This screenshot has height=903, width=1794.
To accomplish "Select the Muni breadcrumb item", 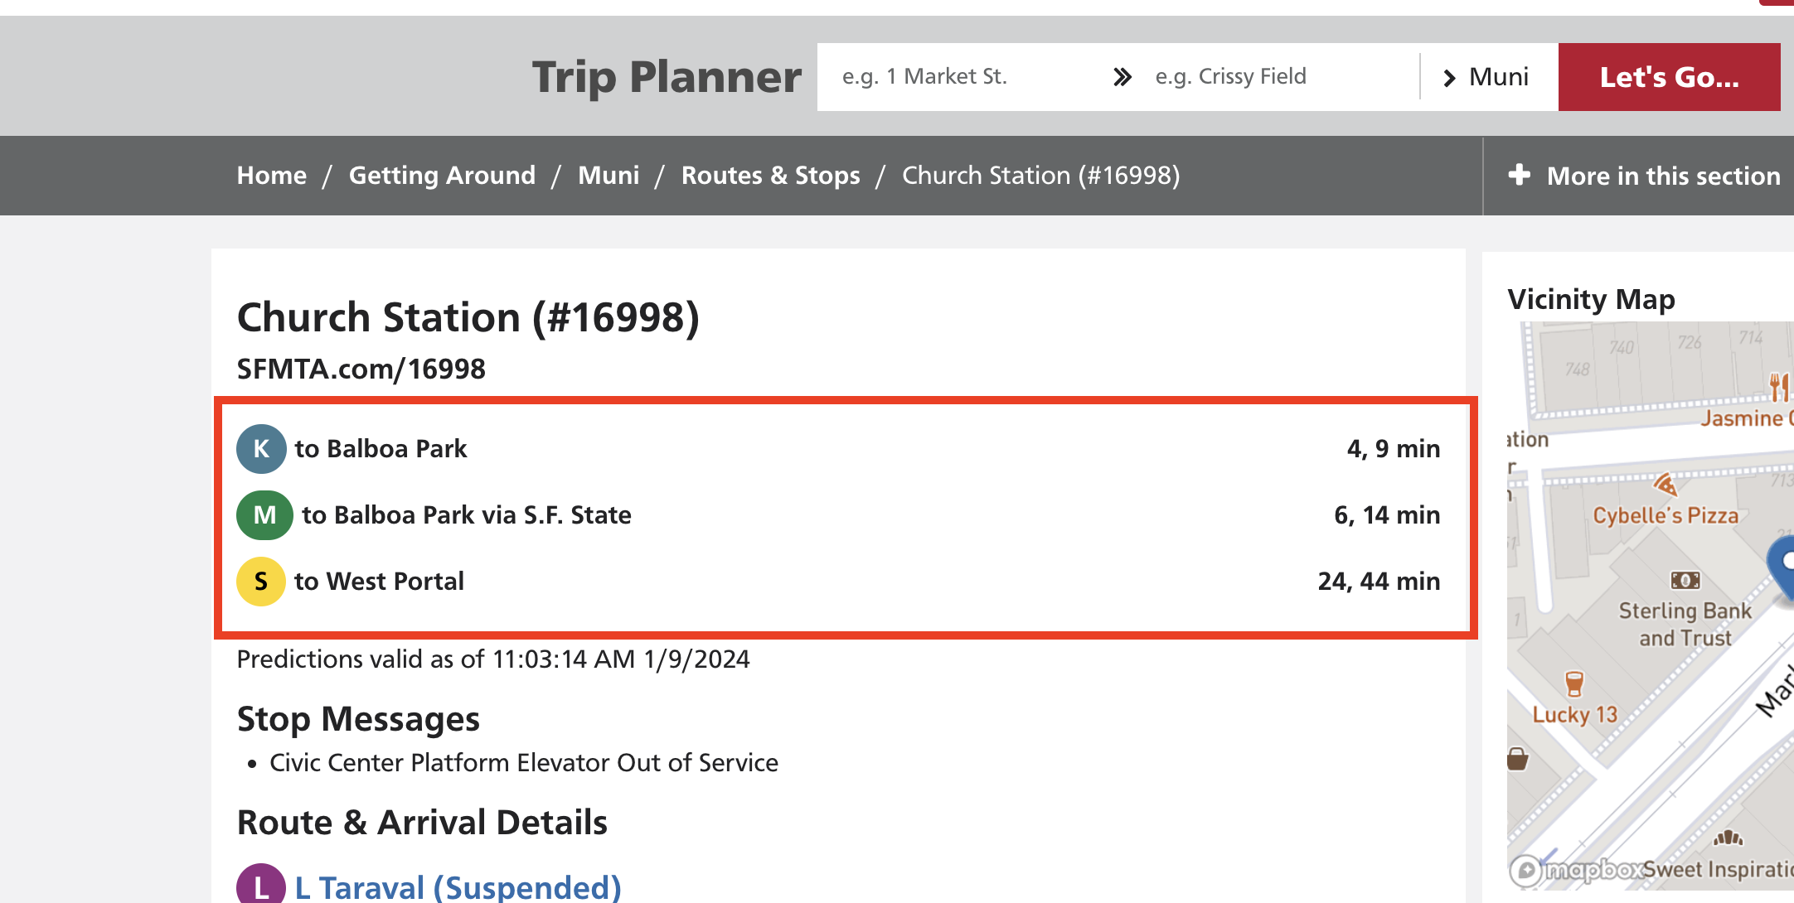I will pyautogui.click(x=609, y=176).
